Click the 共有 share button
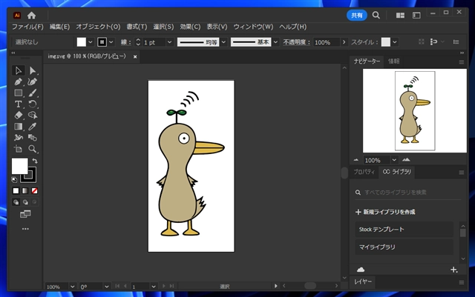The image size is (475, 297). click(356, 14)
